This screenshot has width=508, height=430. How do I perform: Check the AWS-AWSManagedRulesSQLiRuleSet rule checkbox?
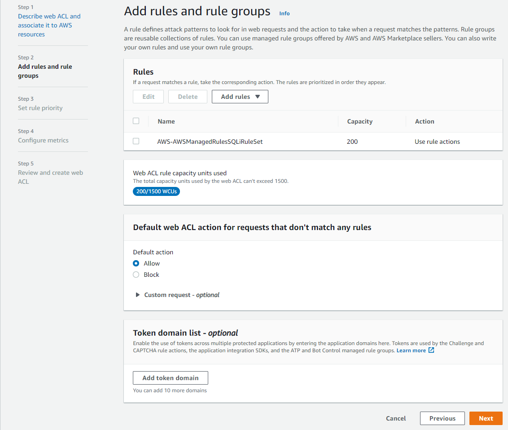point(136,141)
